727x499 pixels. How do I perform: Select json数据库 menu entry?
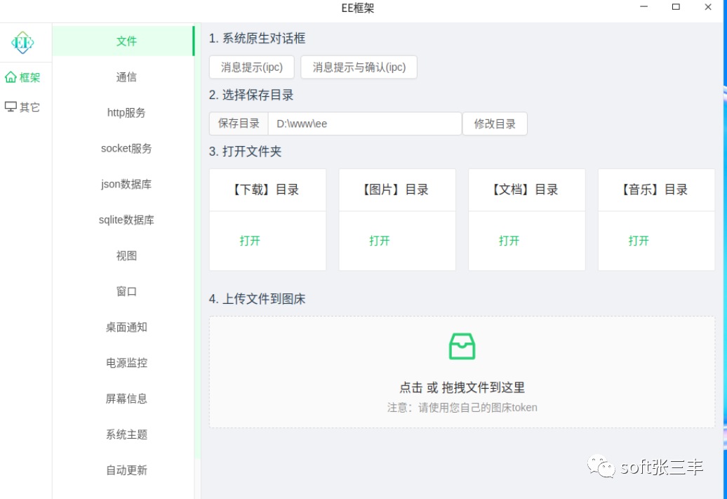126,185
